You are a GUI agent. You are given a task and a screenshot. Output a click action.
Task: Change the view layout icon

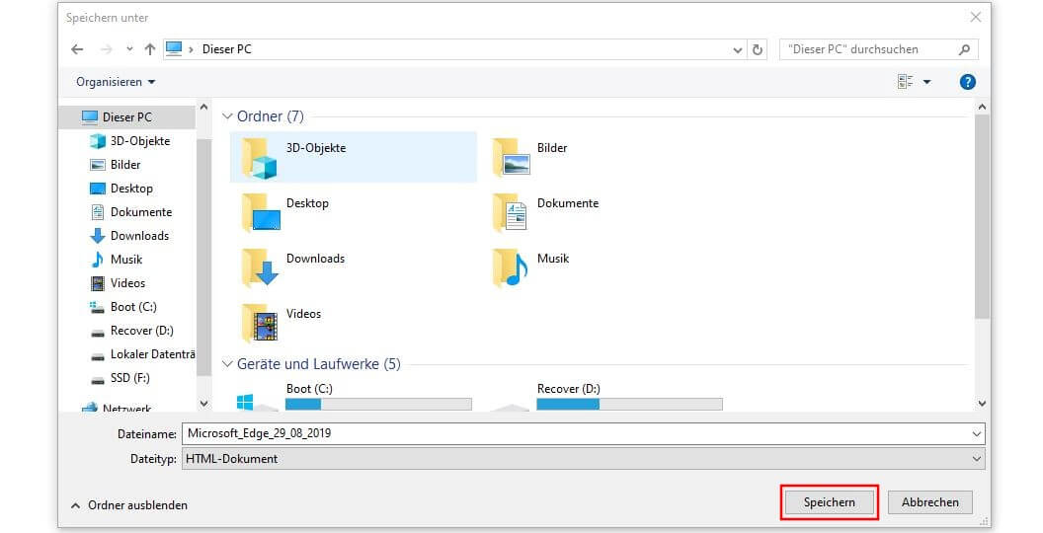coord(906,82)
